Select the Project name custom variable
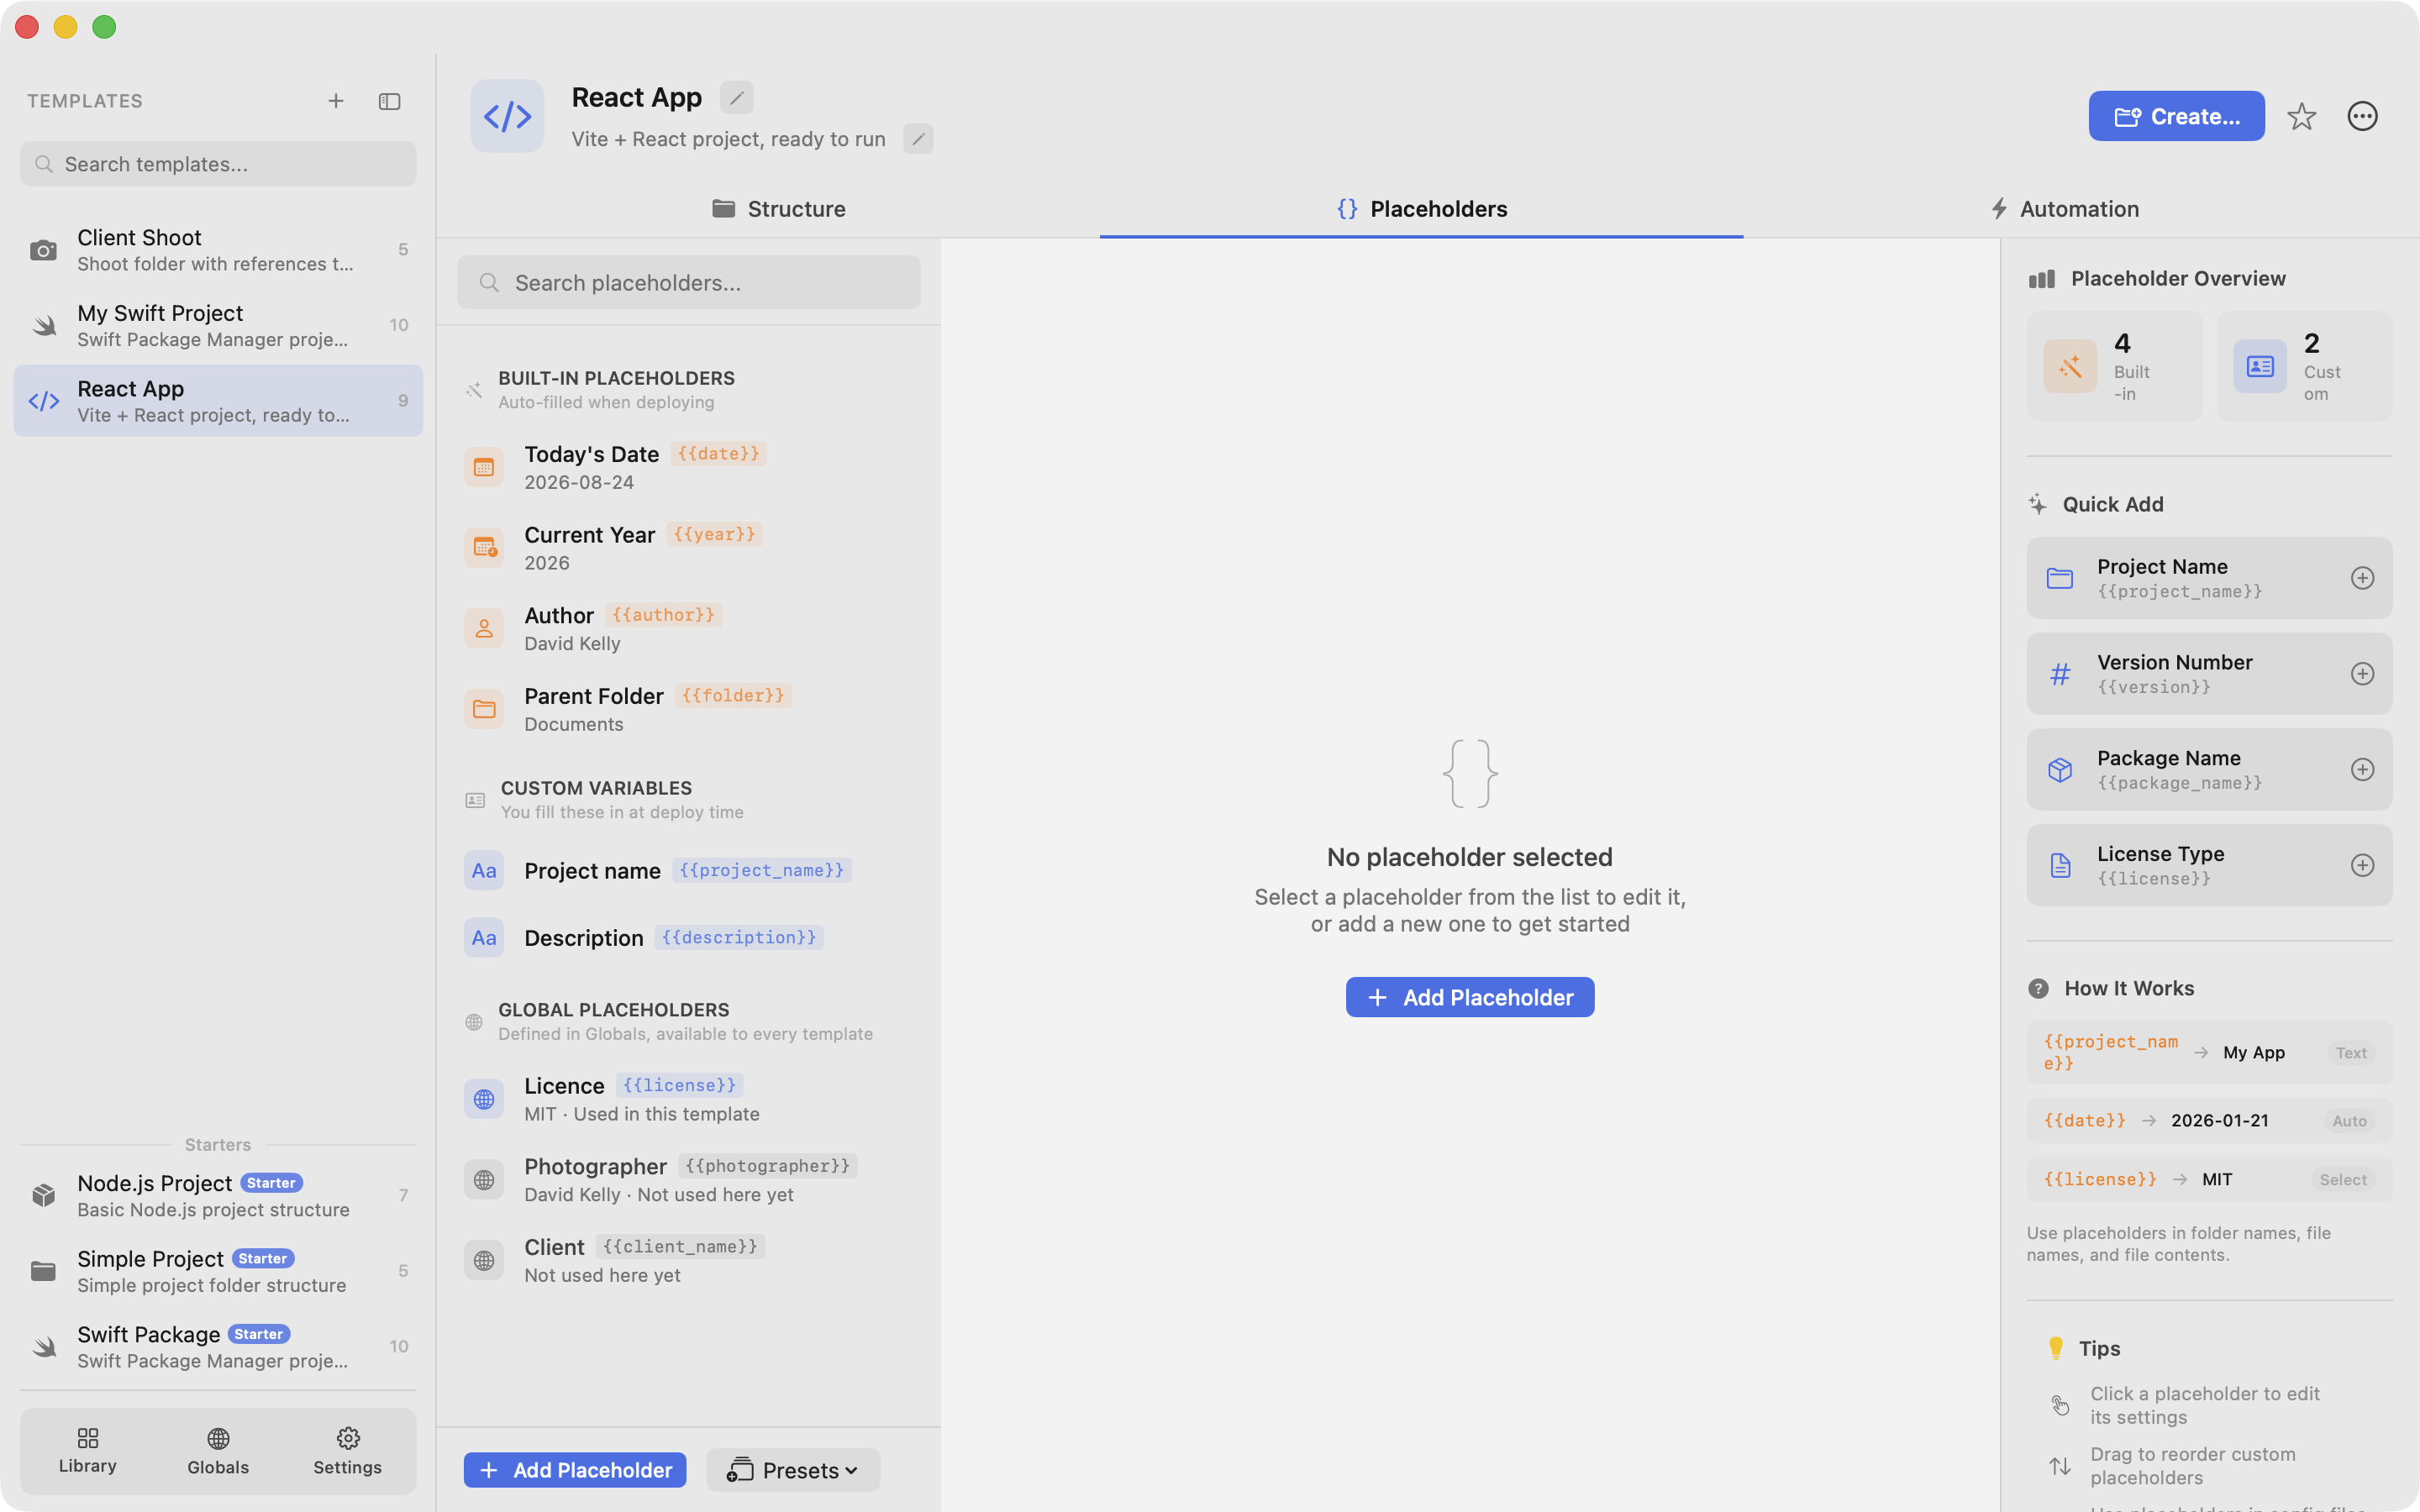The width and height of the screenshot is (2420, 1512). 688,870
